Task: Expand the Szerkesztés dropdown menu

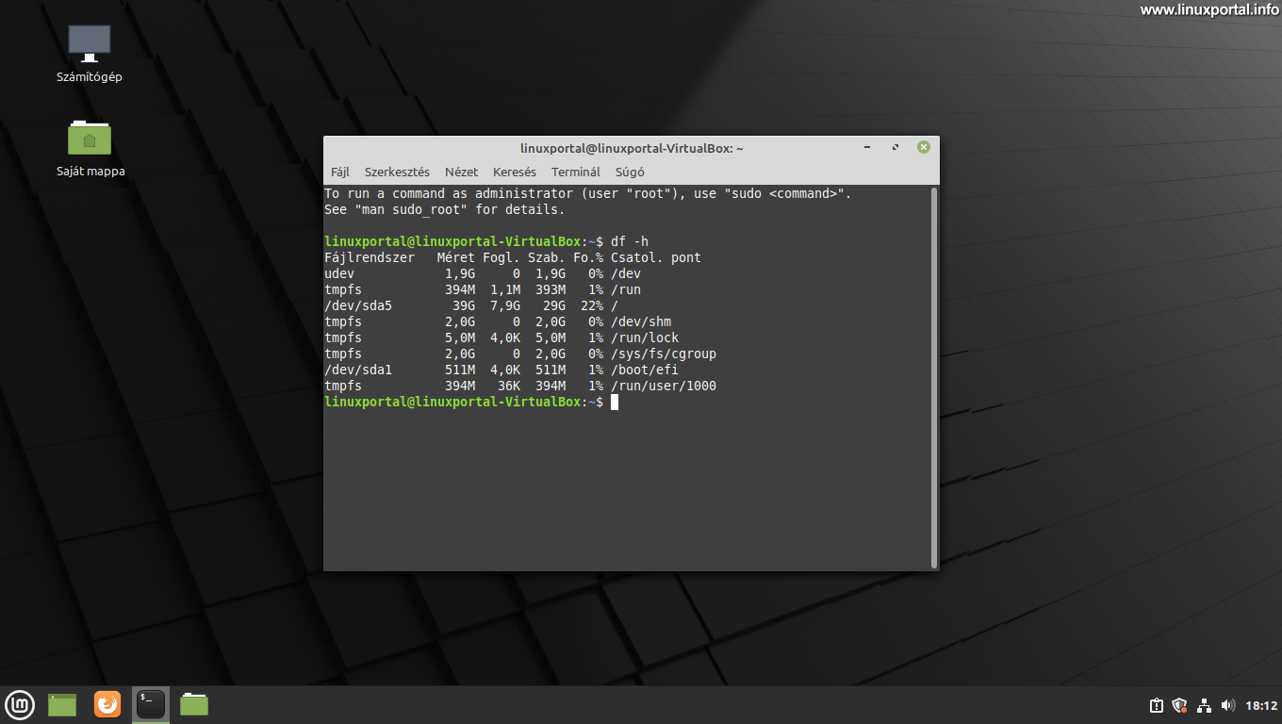Action: point(397,172)
